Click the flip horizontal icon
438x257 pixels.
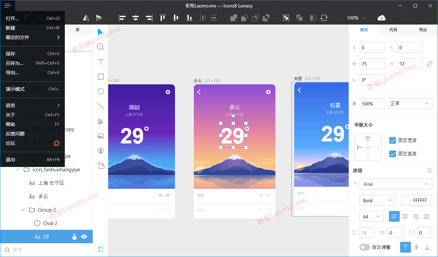(86, 18)
